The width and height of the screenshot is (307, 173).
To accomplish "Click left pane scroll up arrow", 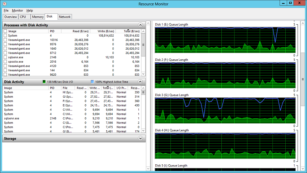I will tap(148, 23).
